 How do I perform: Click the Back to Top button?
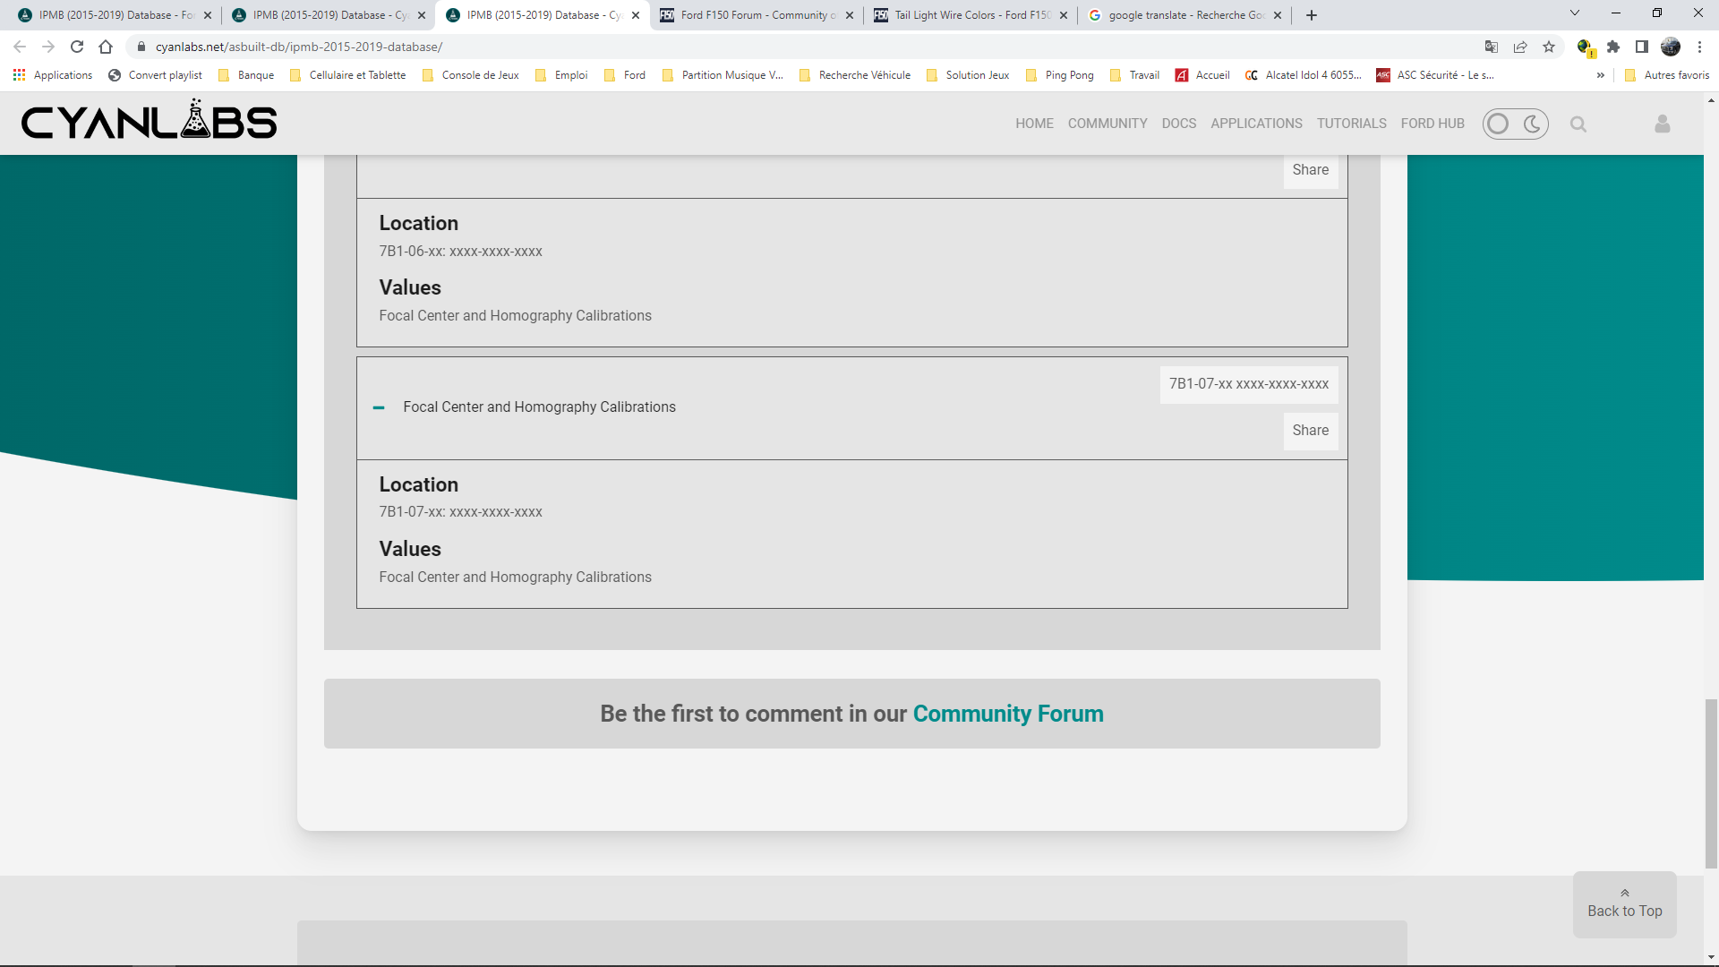(x=1624, y=904)
